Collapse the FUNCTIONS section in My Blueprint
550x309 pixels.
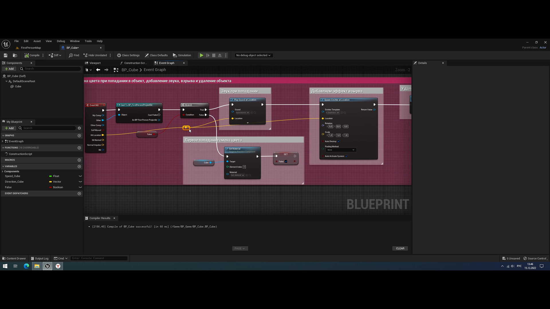click(3, 148)
